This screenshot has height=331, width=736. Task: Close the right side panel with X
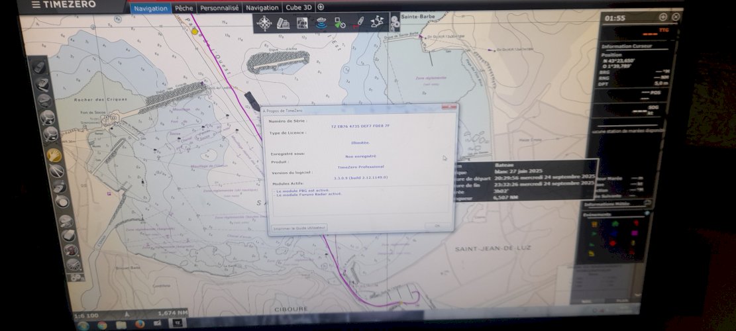(676, 17)
